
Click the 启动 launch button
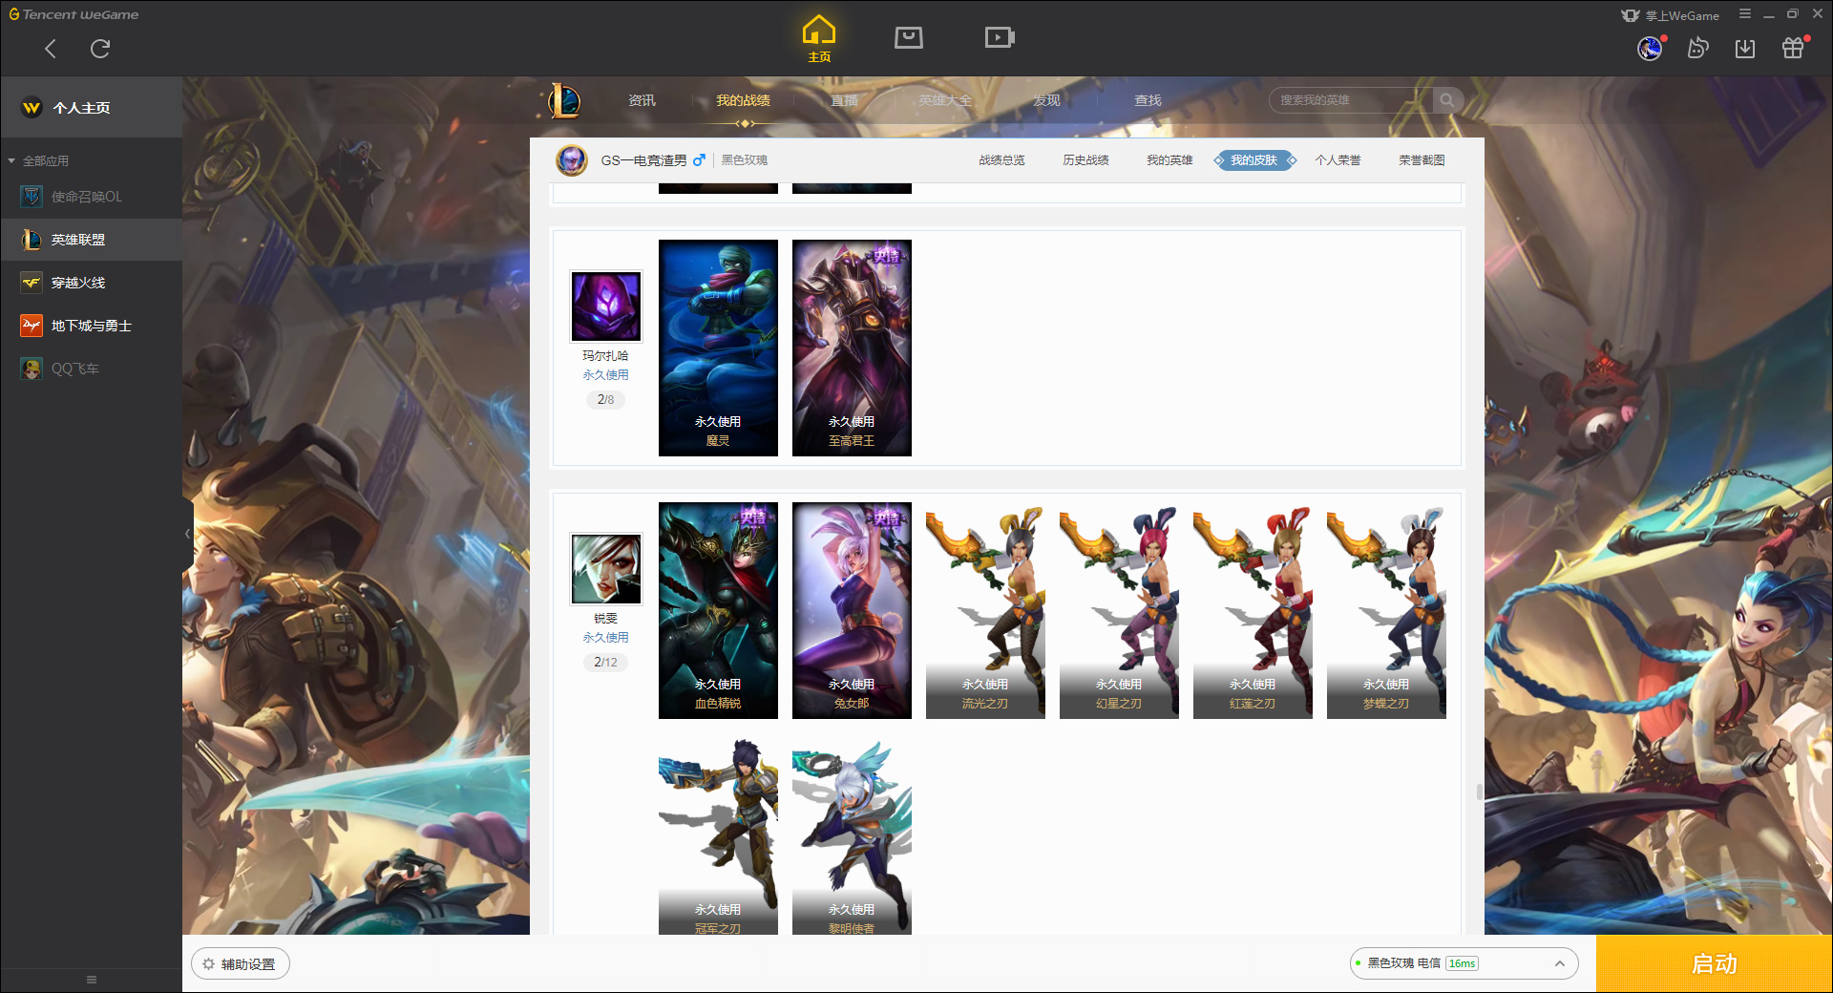(x=1714, y=963)
